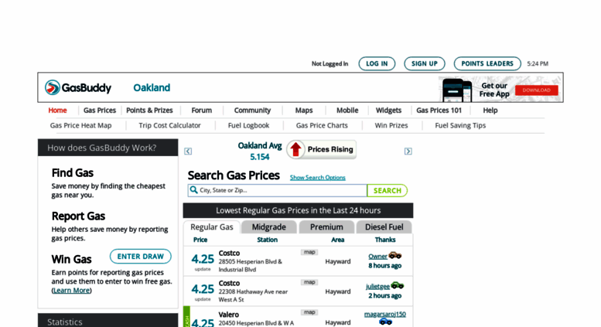Open the Mobile menu item
This screenshot has width=601, height=327.
pos(347,111)
